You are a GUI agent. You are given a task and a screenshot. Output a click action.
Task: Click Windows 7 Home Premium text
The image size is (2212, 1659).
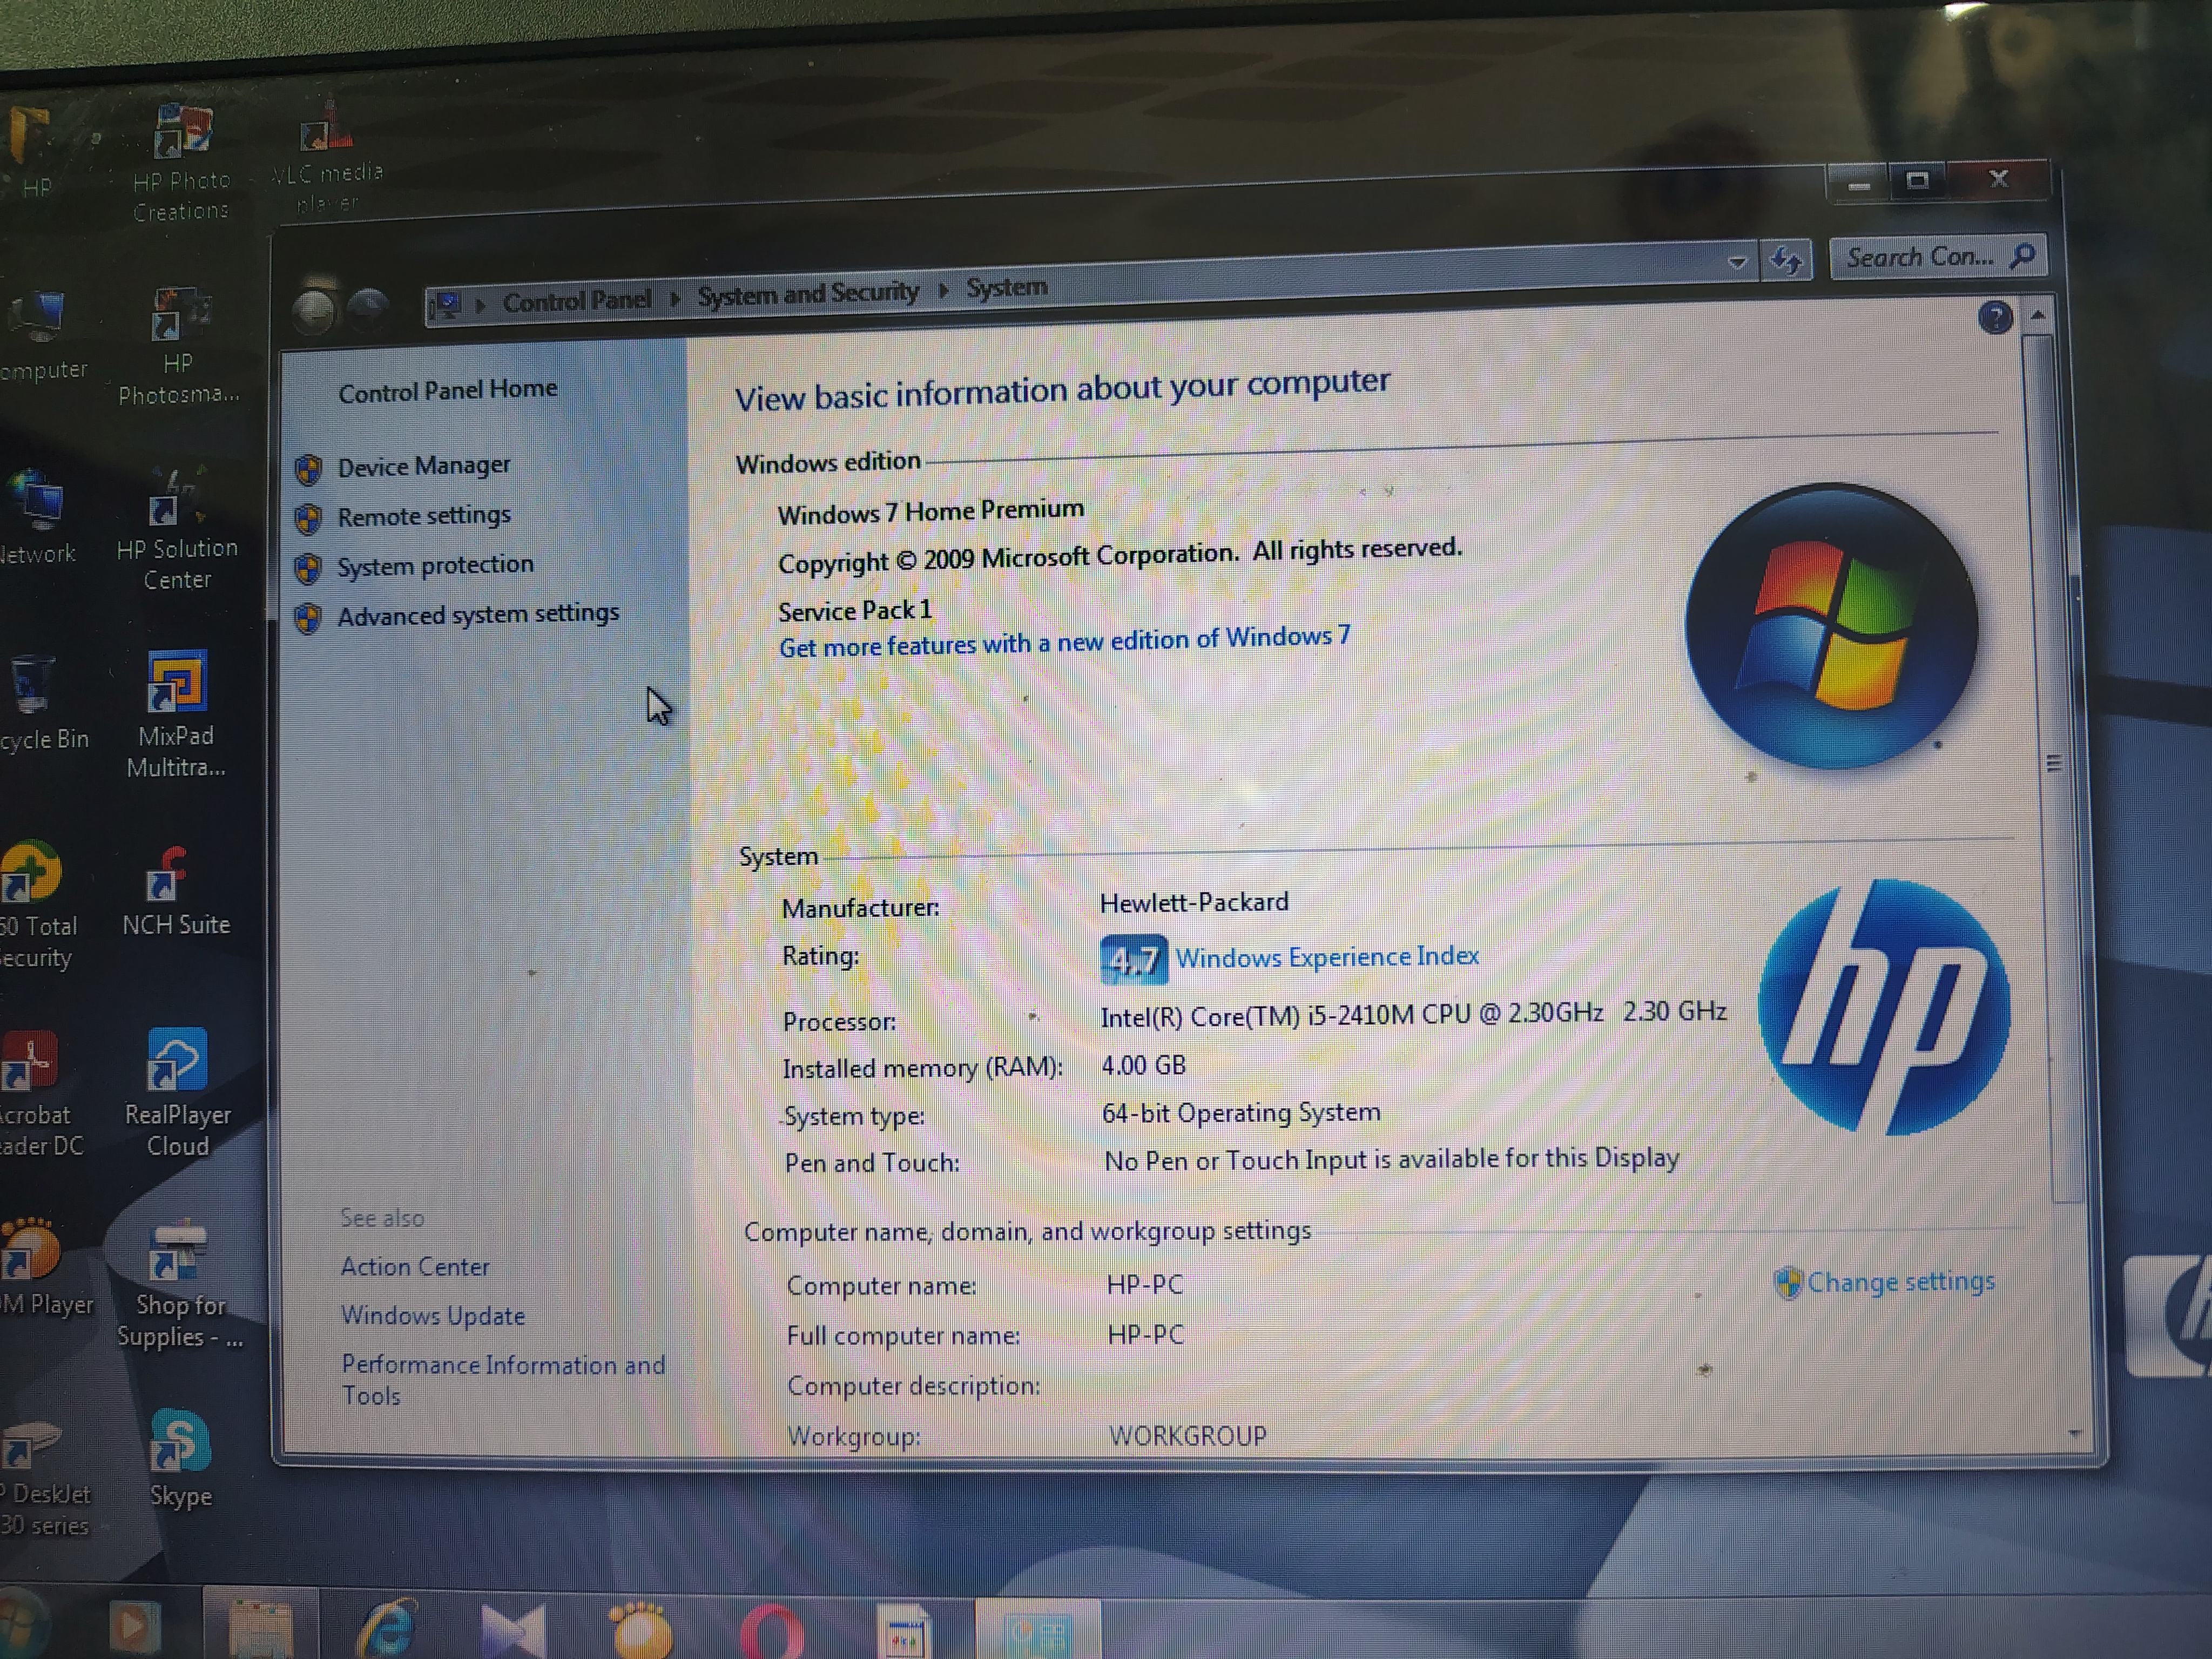pyautogui.click(x=930, y=512)
